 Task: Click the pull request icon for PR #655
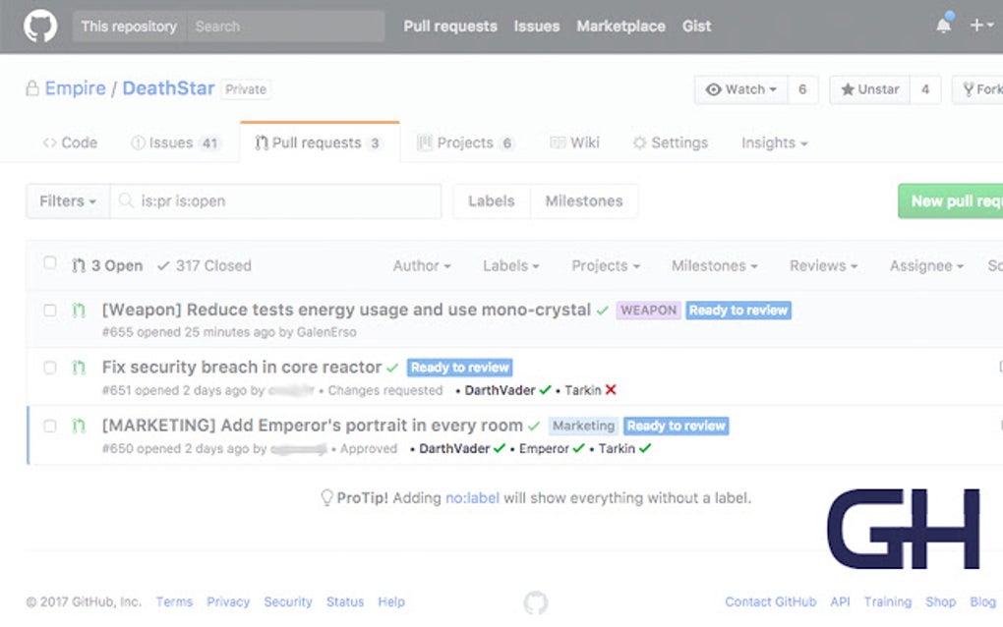click(x=79, y=311)
